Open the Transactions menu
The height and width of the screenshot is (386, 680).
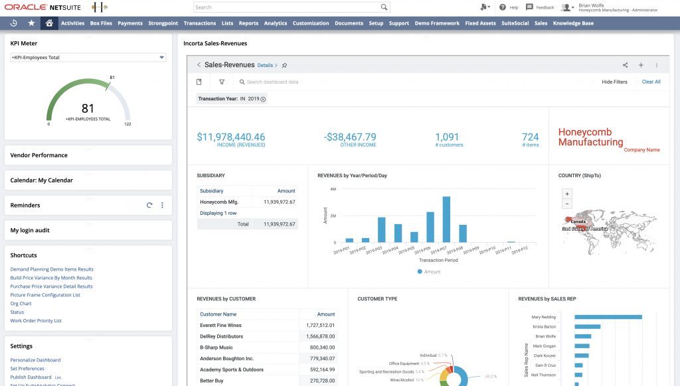(199, 23)
